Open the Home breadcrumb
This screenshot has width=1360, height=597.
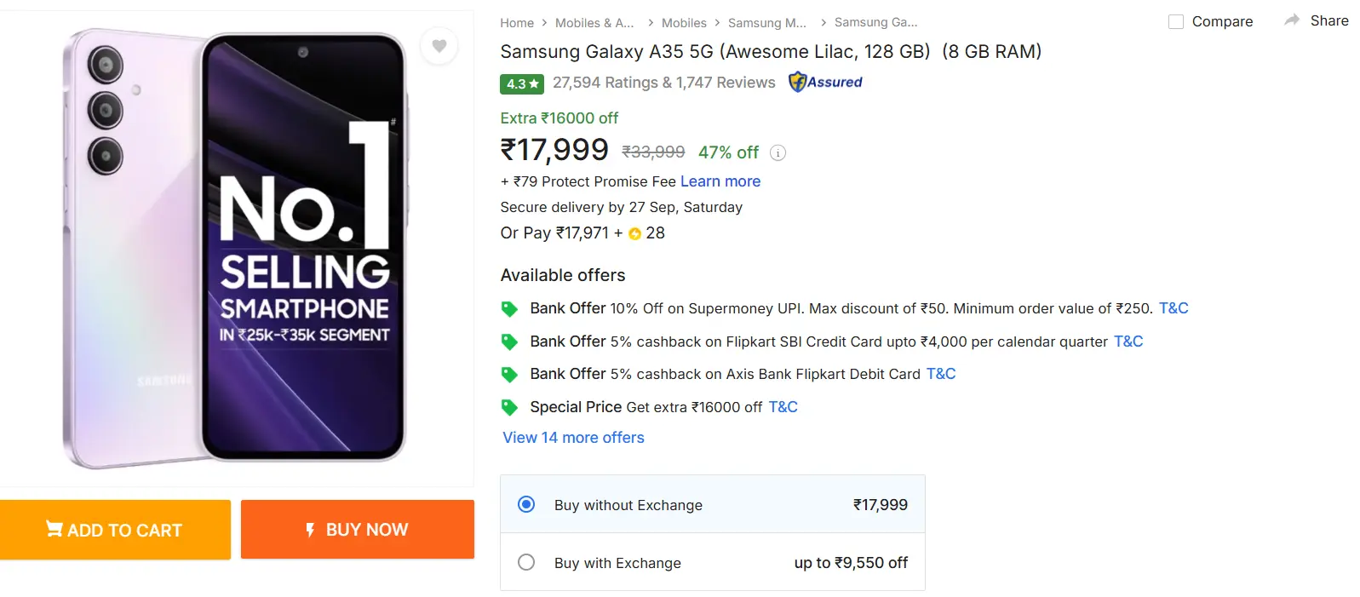coord(516,23)
